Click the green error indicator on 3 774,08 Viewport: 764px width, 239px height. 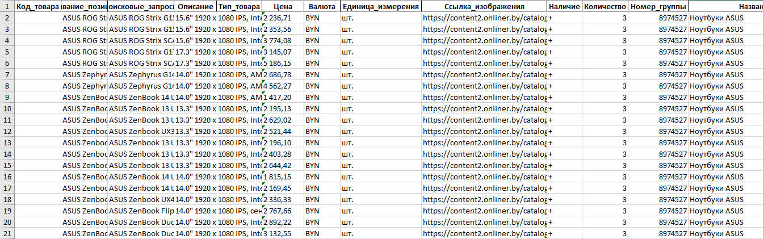265,37
